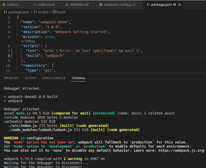Close the package.json tab

pos(179,5)
